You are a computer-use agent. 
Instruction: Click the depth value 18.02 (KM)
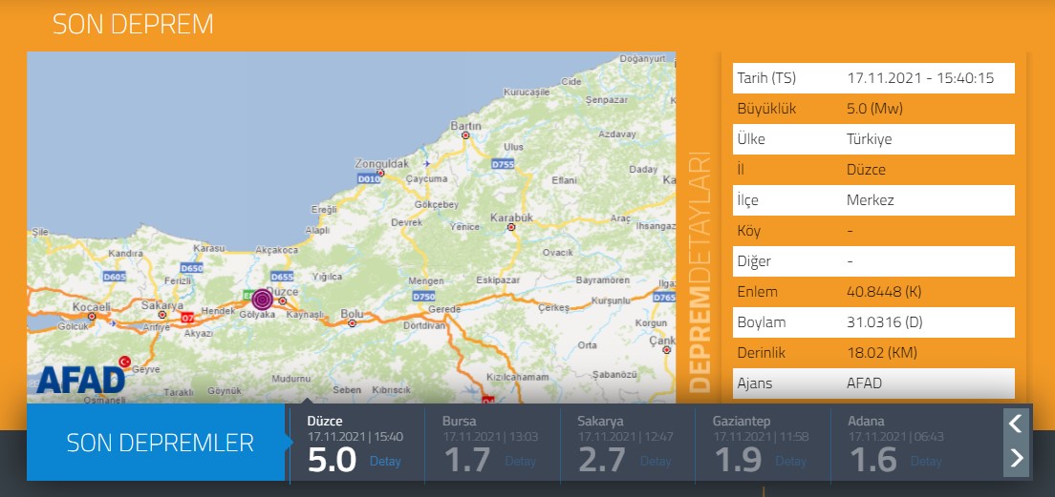(882, 353)
